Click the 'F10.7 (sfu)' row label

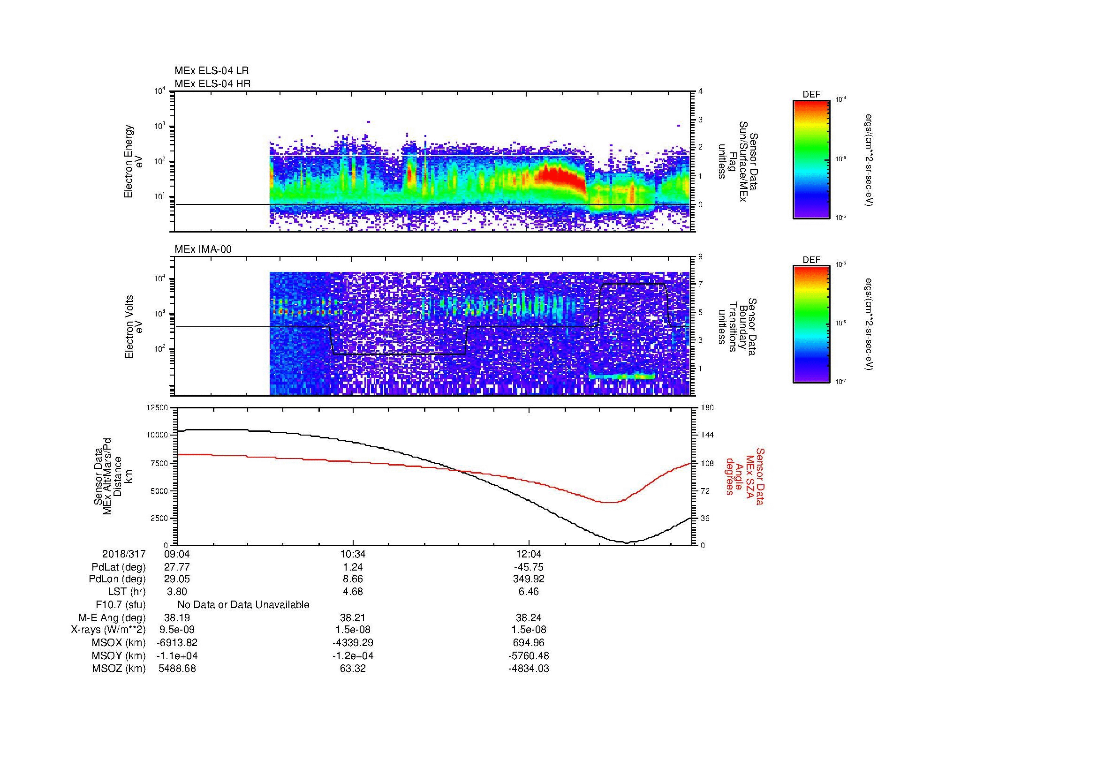[x=121, y=605]
